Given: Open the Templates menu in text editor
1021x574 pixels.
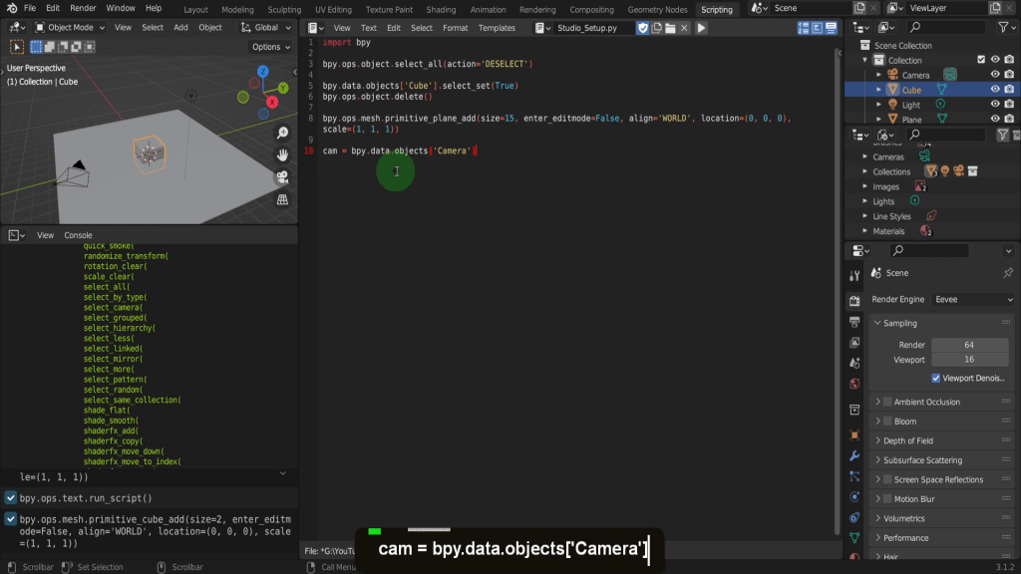Looking at the screenshot, I should click(497, 28).
